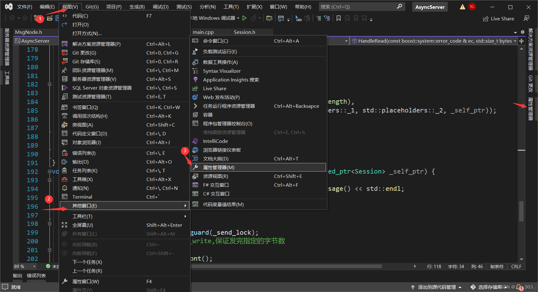538x292 pixels.
Task: Toggle the fold marker at line 198
Action: tap(50, 224)
